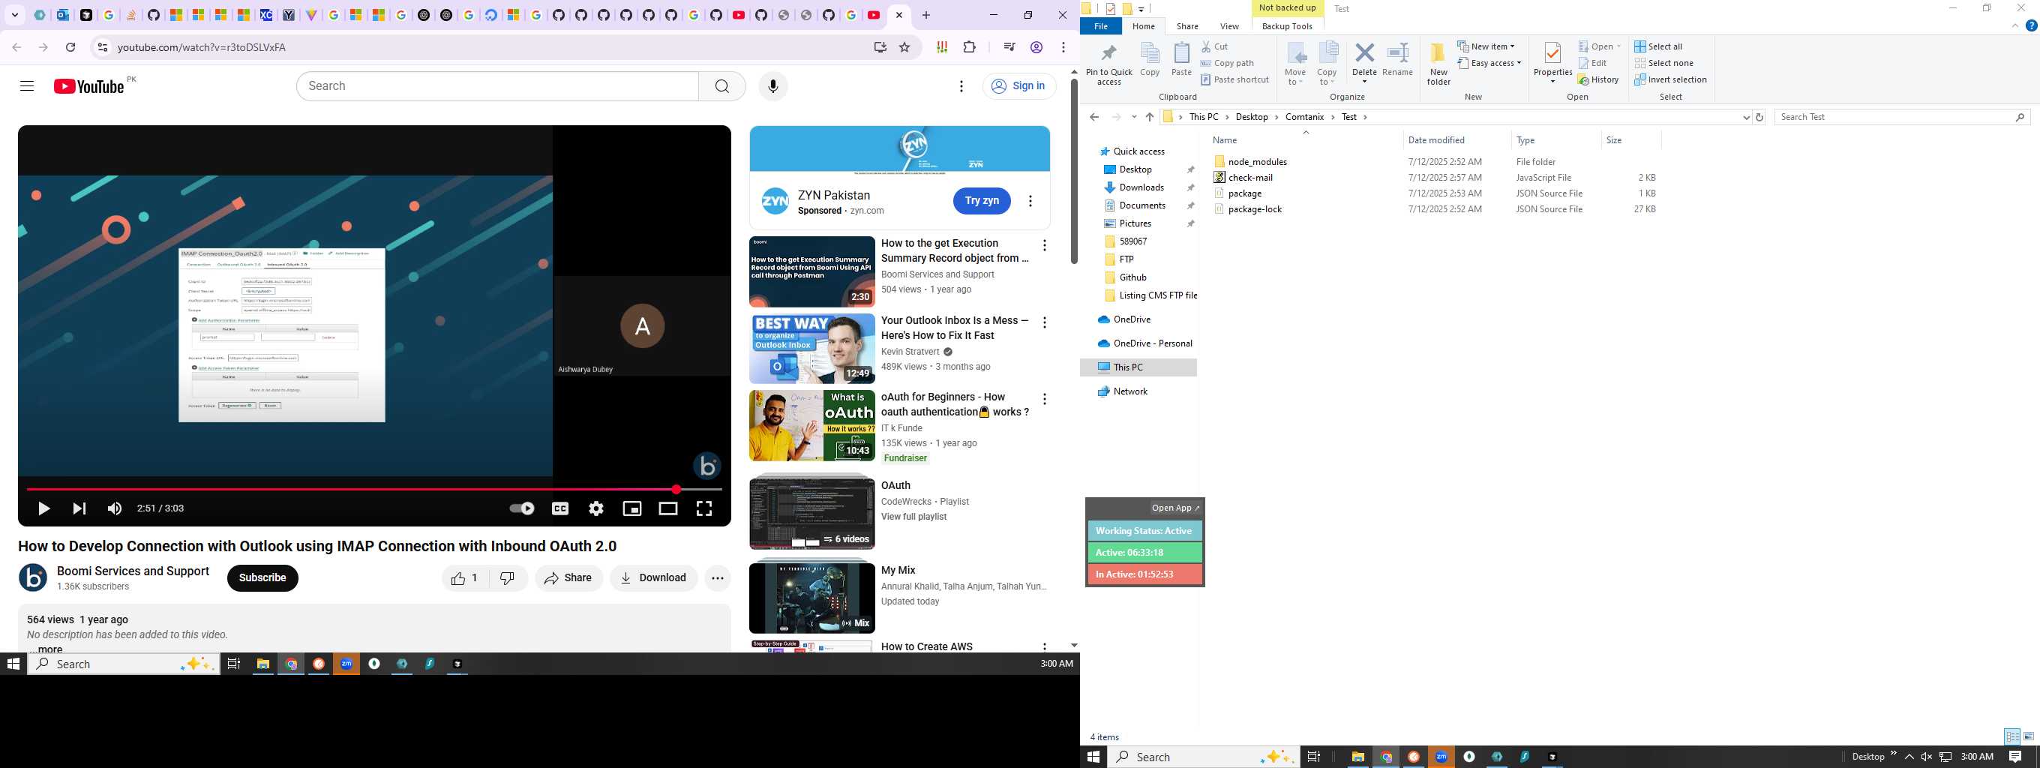Click Open App in the tracker widget

1175,508
